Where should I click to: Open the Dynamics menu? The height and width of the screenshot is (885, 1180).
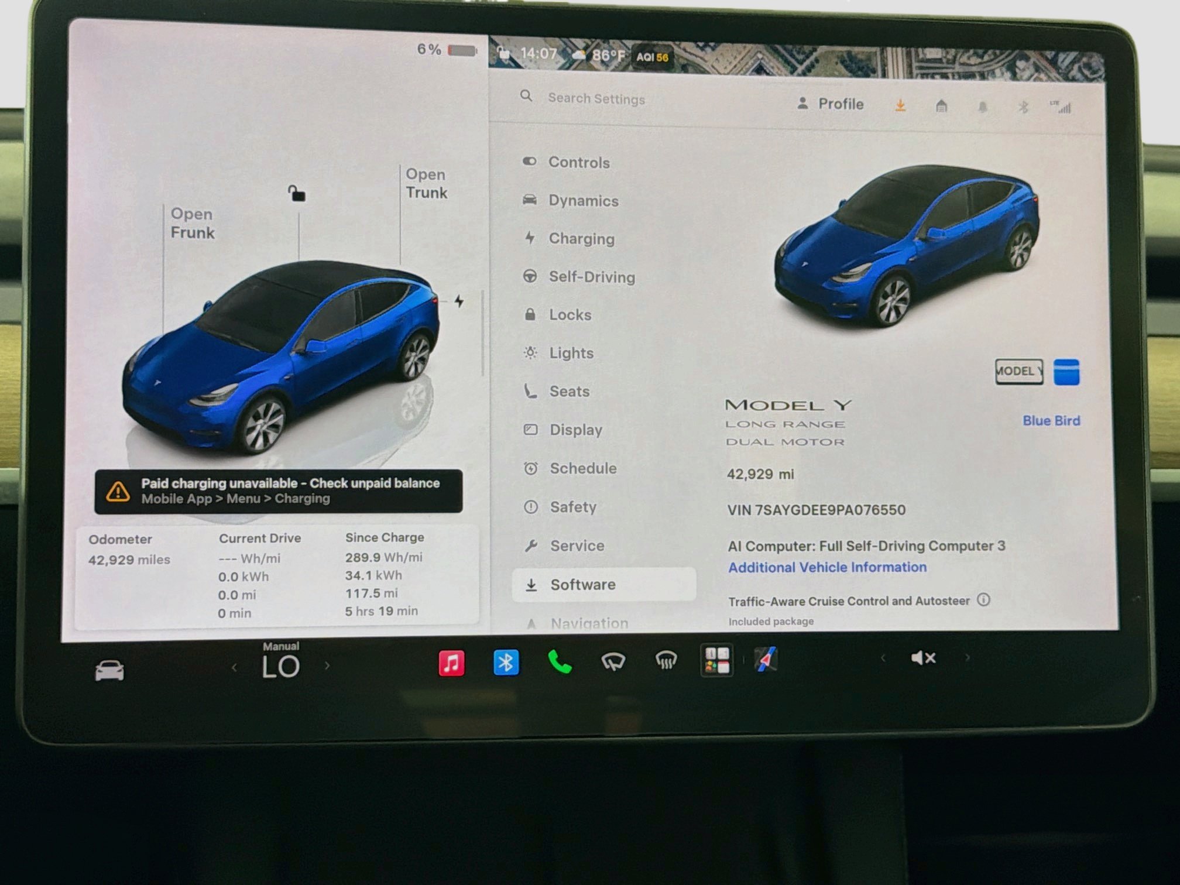pyautogui.click(x=571, y=200)
